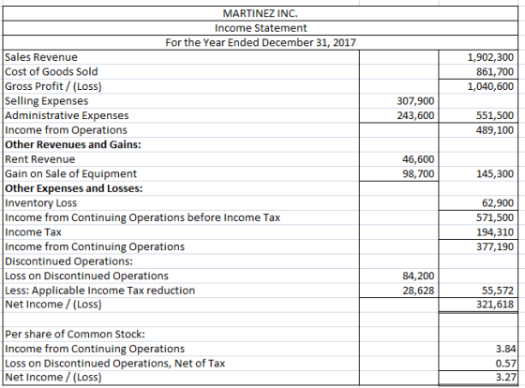
Task: Select the For the Year Ended date row
Action: pyautogui.click(x=261, y=43)
